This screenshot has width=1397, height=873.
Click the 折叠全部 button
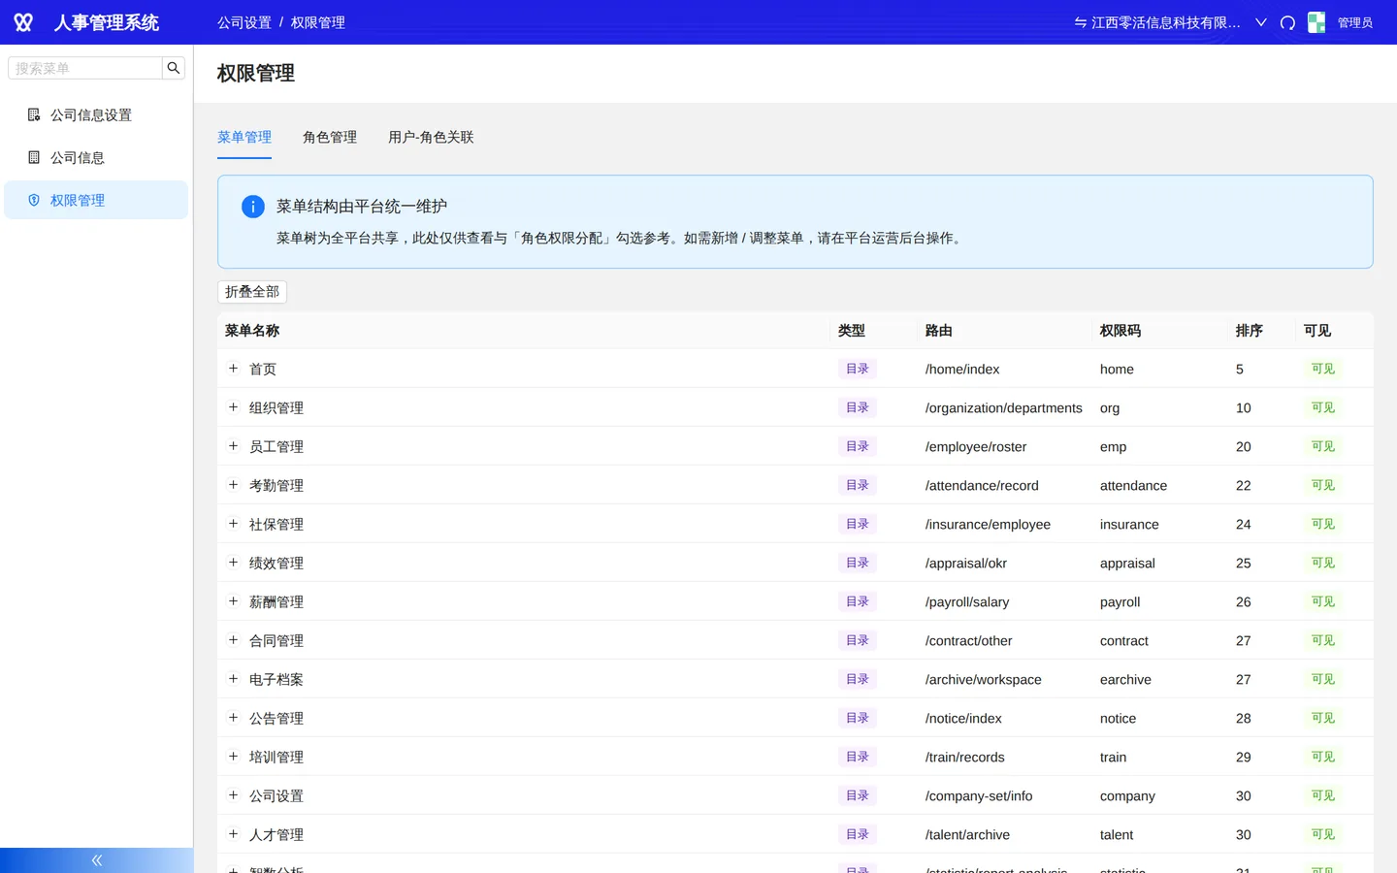click(x=252, y=292)
